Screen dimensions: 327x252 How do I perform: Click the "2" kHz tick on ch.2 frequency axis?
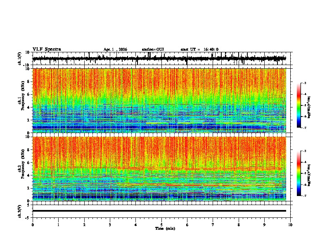(x=28, y=188)
